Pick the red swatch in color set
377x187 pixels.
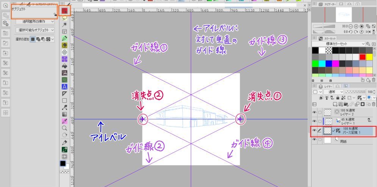[x=362, y=57]
